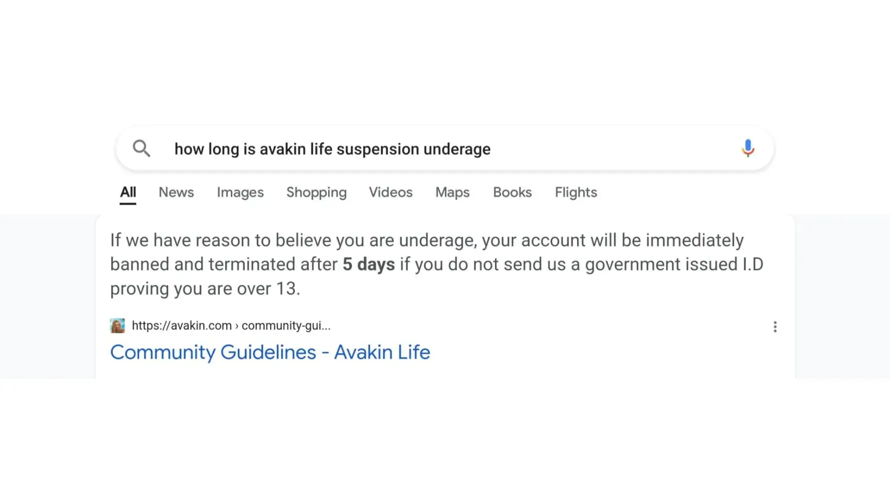
Task: Click the snippet line starting "If we have reason"
Action: click(x=426, y=240)
